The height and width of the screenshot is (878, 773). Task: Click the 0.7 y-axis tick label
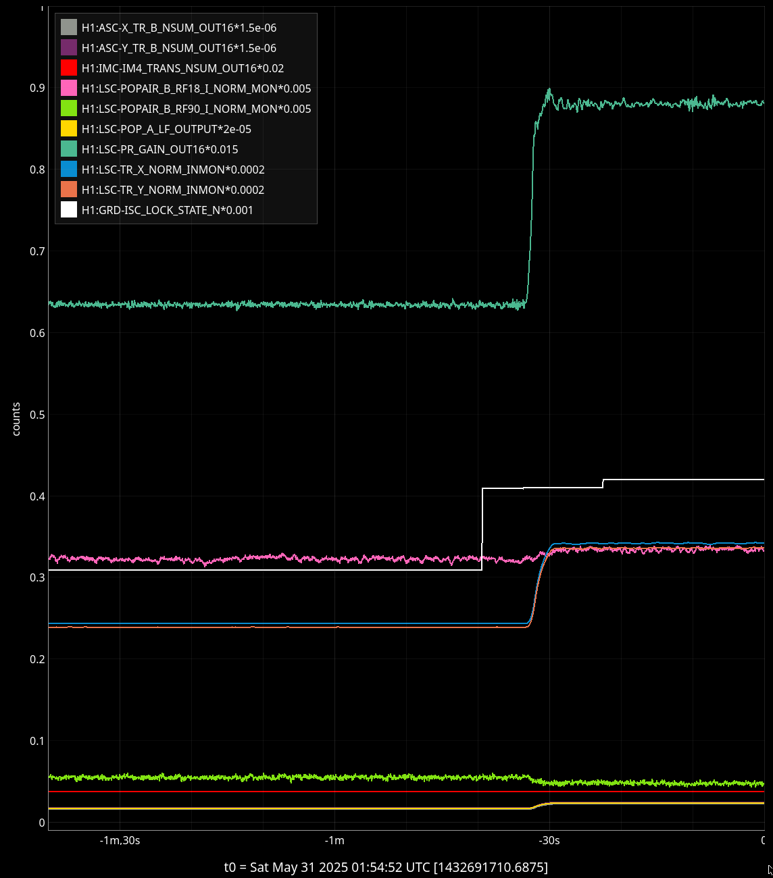pos(37,251)
